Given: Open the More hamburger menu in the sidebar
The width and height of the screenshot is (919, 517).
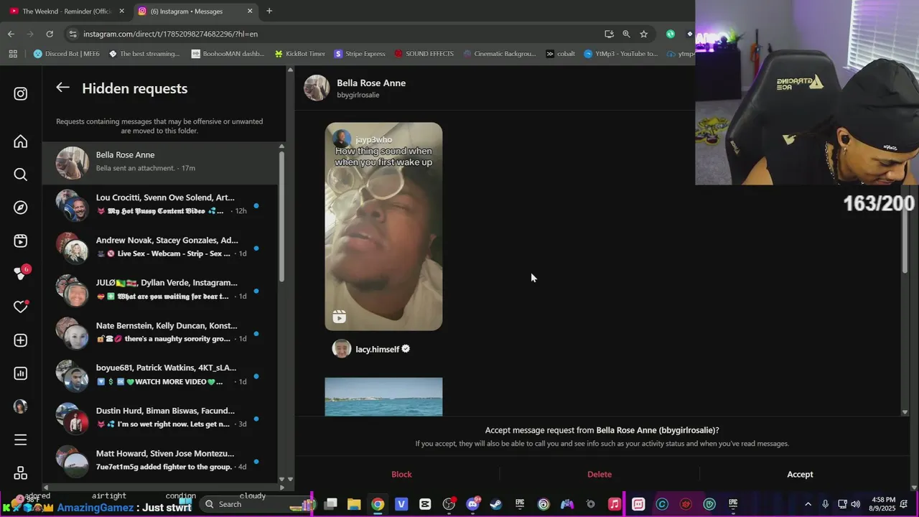Looking at the screenshot, I should tap(21, 439).
